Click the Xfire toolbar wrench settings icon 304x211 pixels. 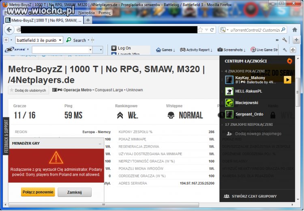click(285, 50)
